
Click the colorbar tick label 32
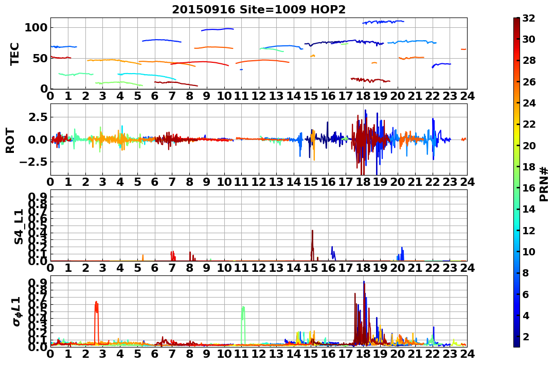[x=529, y=18]
